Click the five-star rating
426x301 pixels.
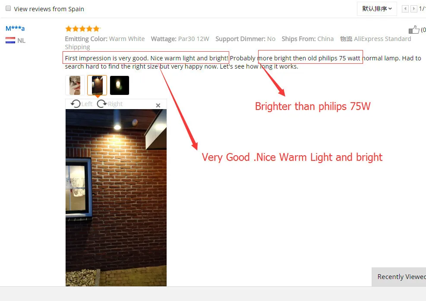(x=82, y=28)
